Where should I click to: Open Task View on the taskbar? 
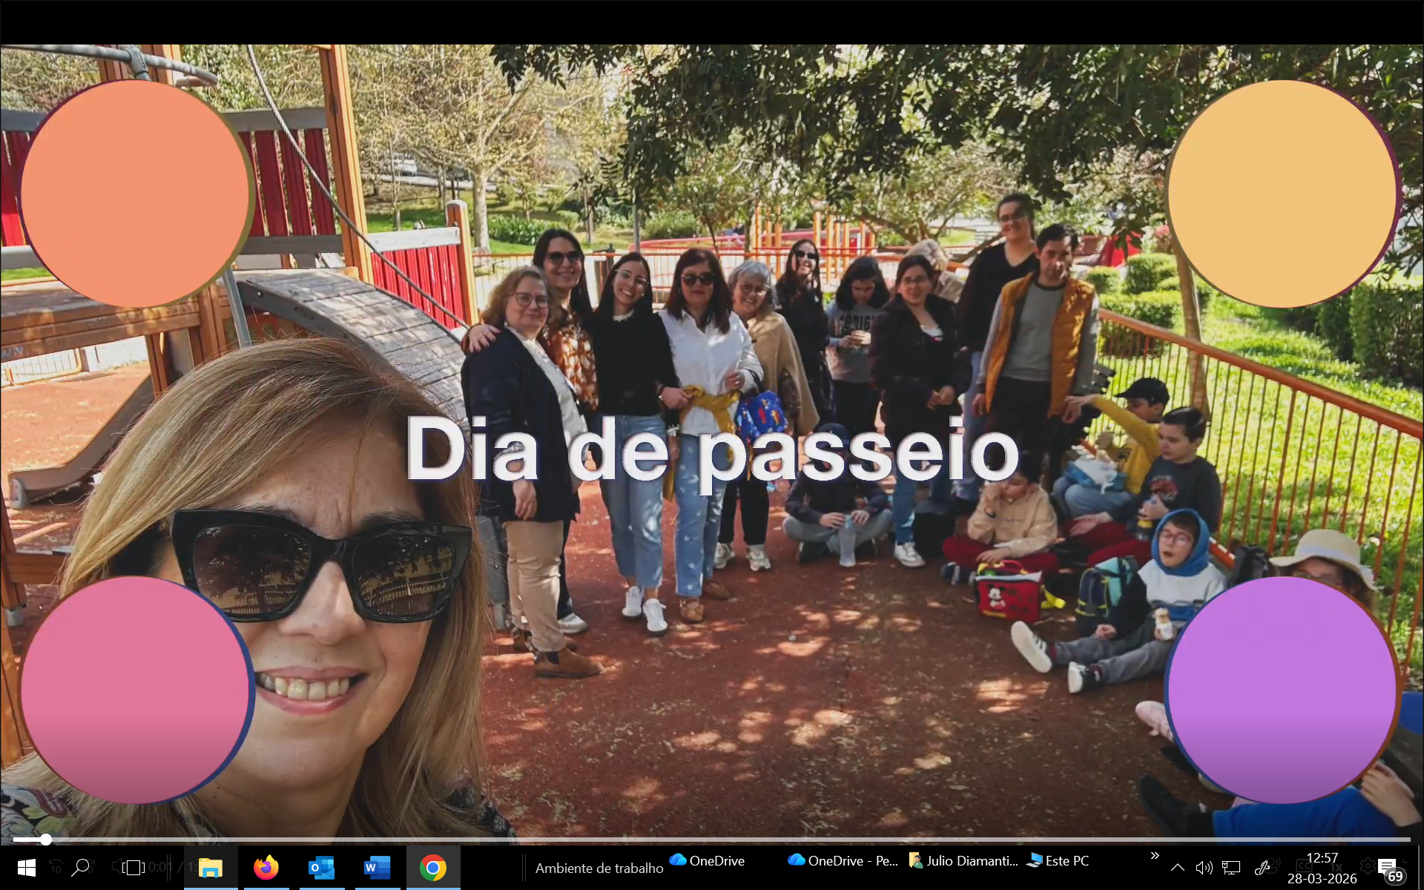(133, 867)
